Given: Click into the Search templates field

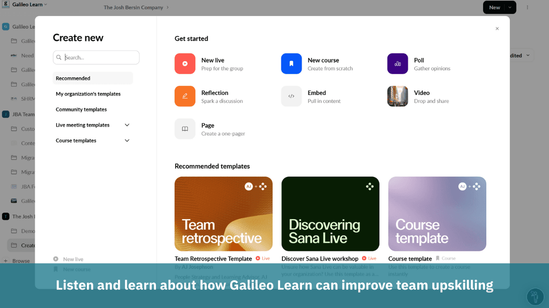Looking at the screenshot, I should 100,57.
